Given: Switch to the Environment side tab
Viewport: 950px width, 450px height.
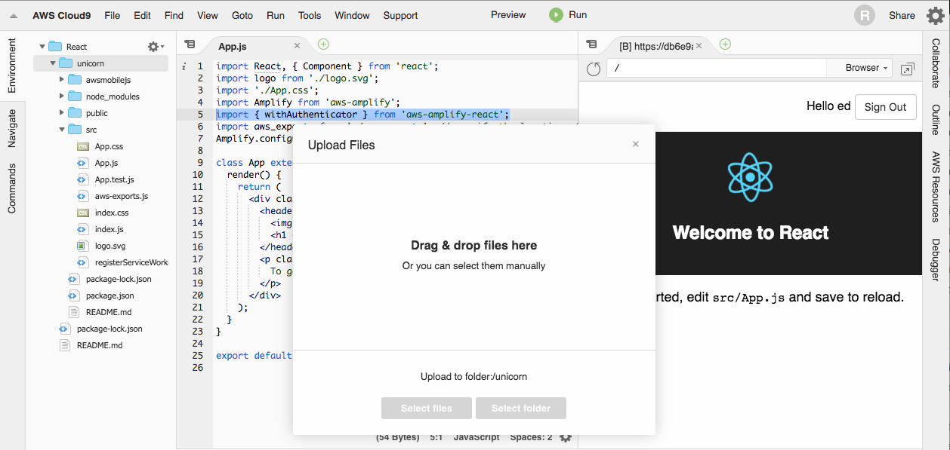Looking at the screenshot, I should point(12,66).
